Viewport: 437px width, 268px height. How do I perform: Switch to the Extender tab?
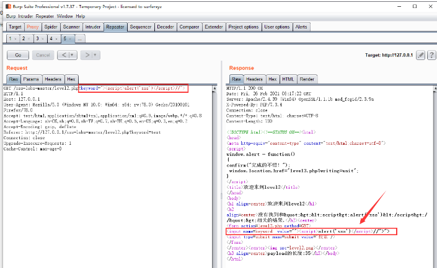(214, 27)
